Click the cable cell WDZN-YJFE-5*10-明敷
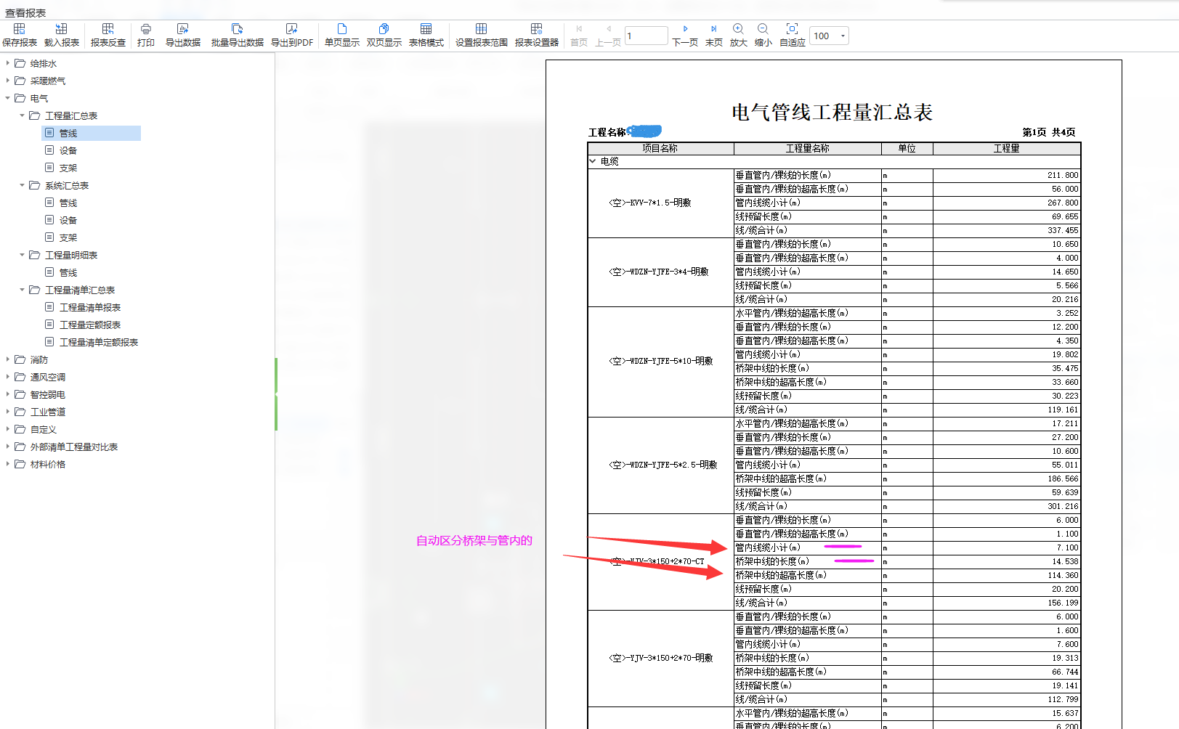1179x729 pixels. [661, 361]
